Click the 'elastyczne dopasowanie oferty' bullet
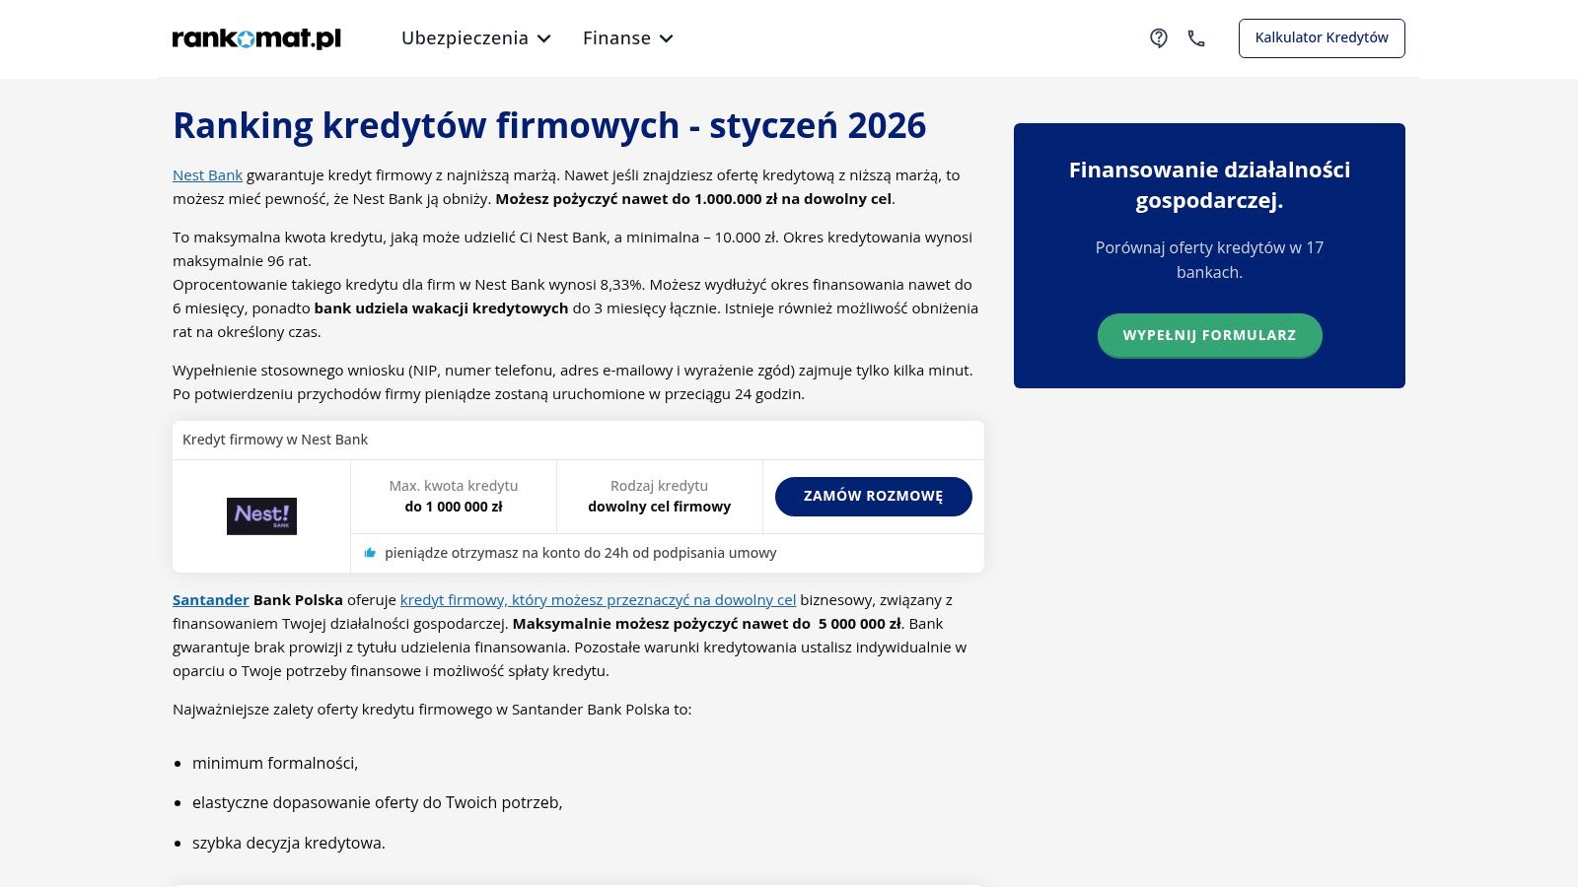The image size is (1578, 887). (378, 803)
